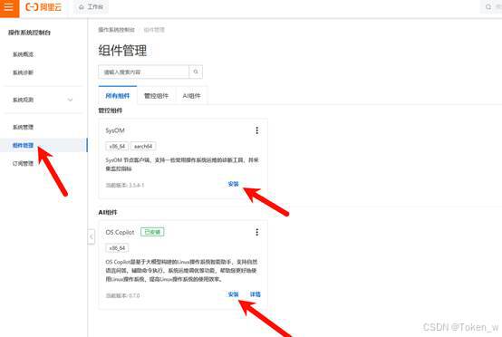
Task: Open the SysOM card more-options menu
Action: click(256, 130)
